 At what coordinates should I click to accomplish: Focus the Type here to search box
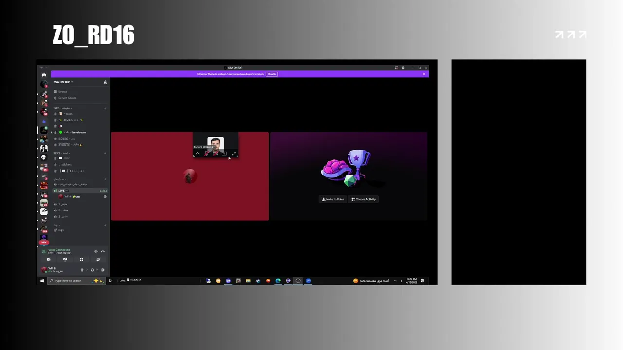coord(76,281)
